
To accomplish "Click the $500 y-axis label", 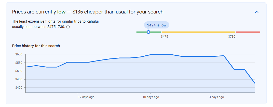I will pyautogui.click(x=18, y=71).
